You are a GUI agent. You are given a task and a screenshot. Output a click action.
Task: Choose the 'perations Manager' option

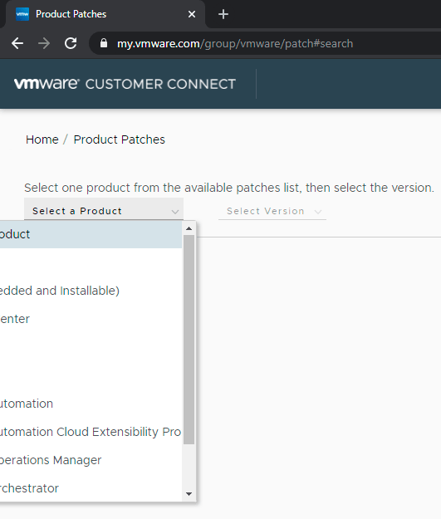click(91, 460)
